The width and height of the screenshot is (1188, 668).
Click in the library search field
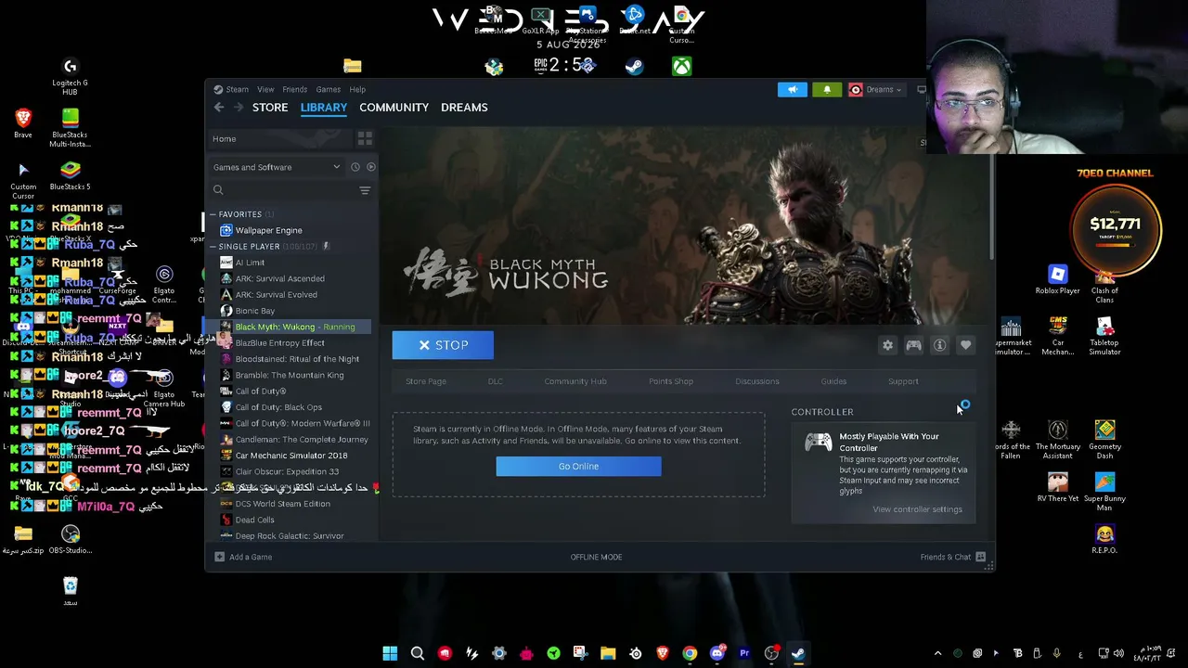291,190
